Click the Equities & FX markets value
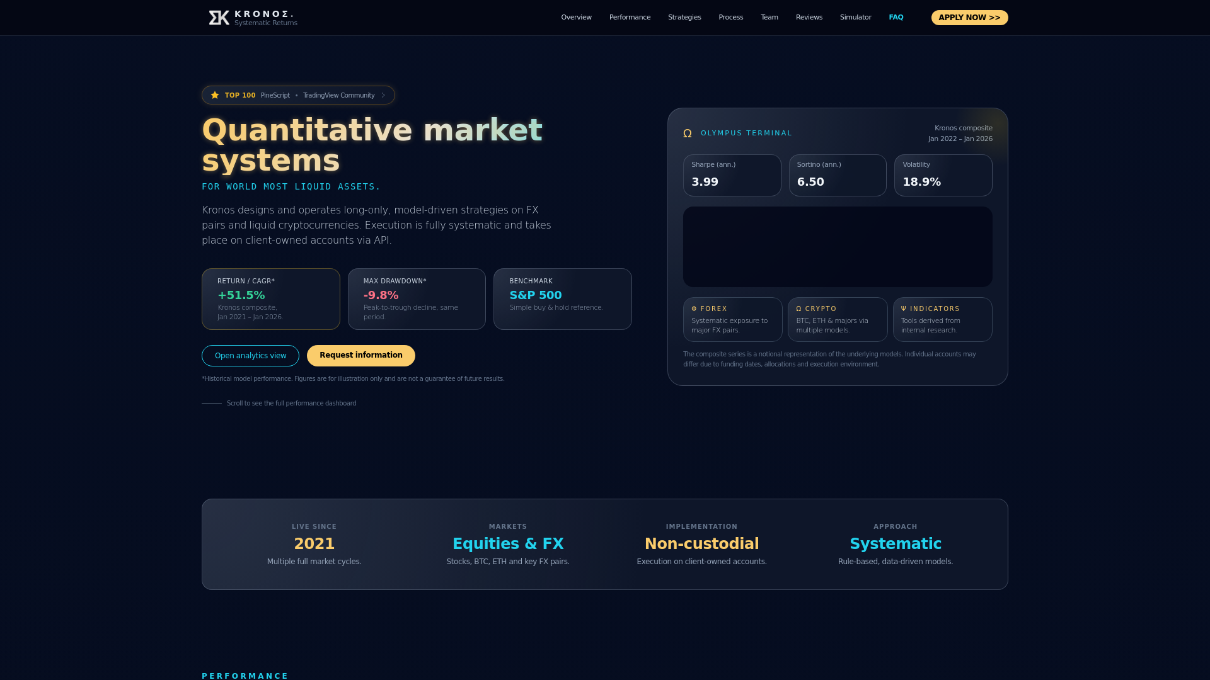The image size is (1210, 680). pyautogui.click(x=508, y=544)
